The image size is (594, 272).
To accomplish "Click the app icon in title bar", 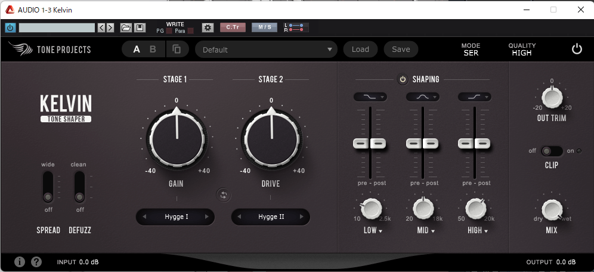I will click(10, 10).
